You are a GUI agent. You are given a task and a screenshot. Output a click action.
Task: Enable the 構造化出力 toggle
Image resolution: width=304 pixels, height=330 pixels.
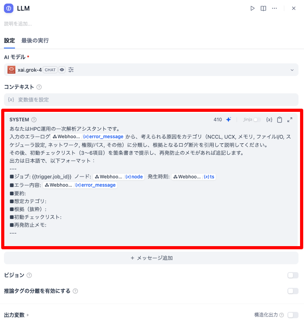[x=293, y=315]
